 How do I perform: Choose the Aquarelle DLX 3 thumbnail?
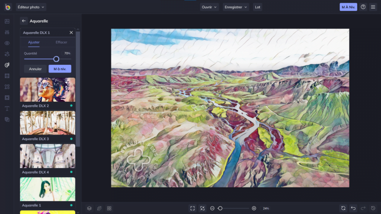(48, 123)
